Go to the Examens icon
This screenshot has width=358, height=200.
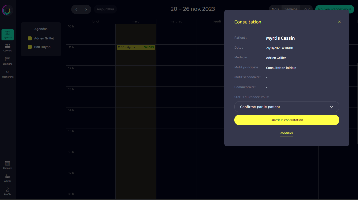(7, 59)
